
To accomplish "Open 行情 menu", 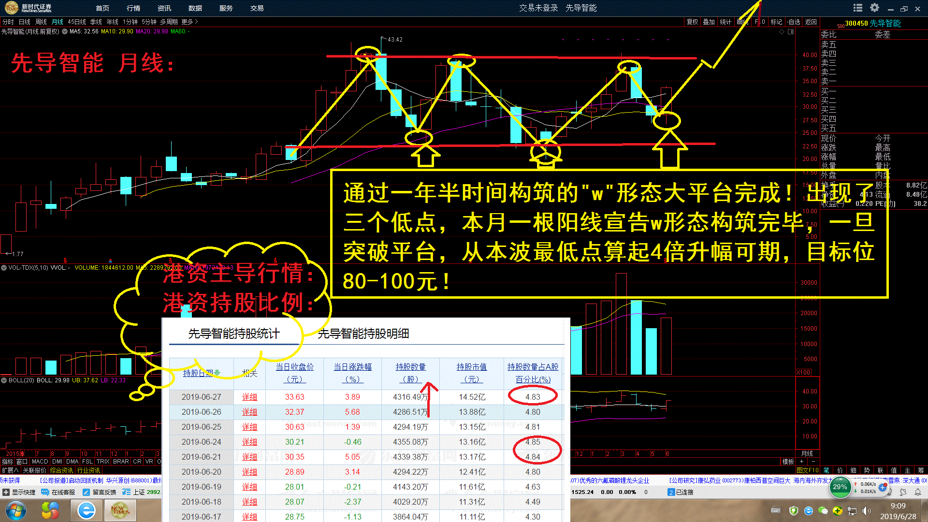I will click(x=133, y=8).
